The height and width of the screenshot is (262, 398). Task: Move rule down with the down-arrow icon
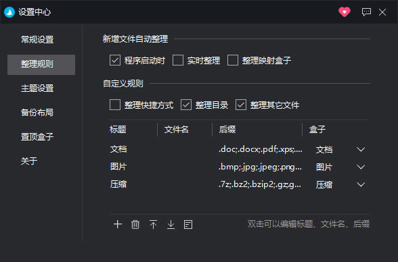tap(171, 224)
